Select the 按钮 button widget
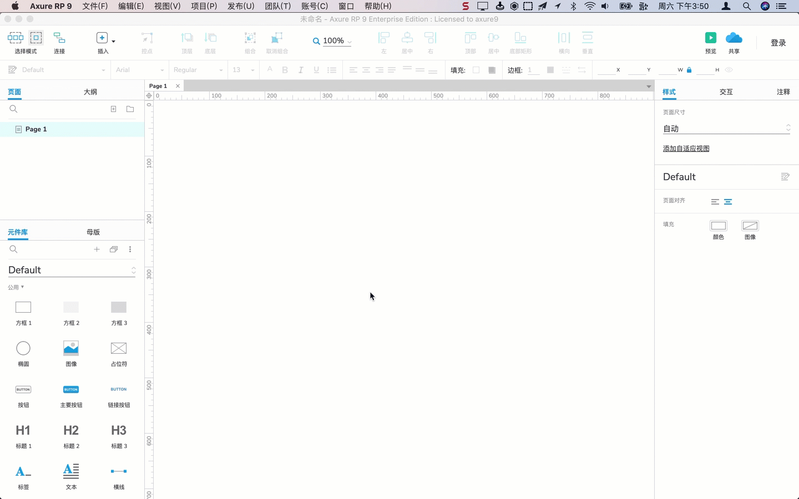799x499 pixels. (x=23, y=395)
